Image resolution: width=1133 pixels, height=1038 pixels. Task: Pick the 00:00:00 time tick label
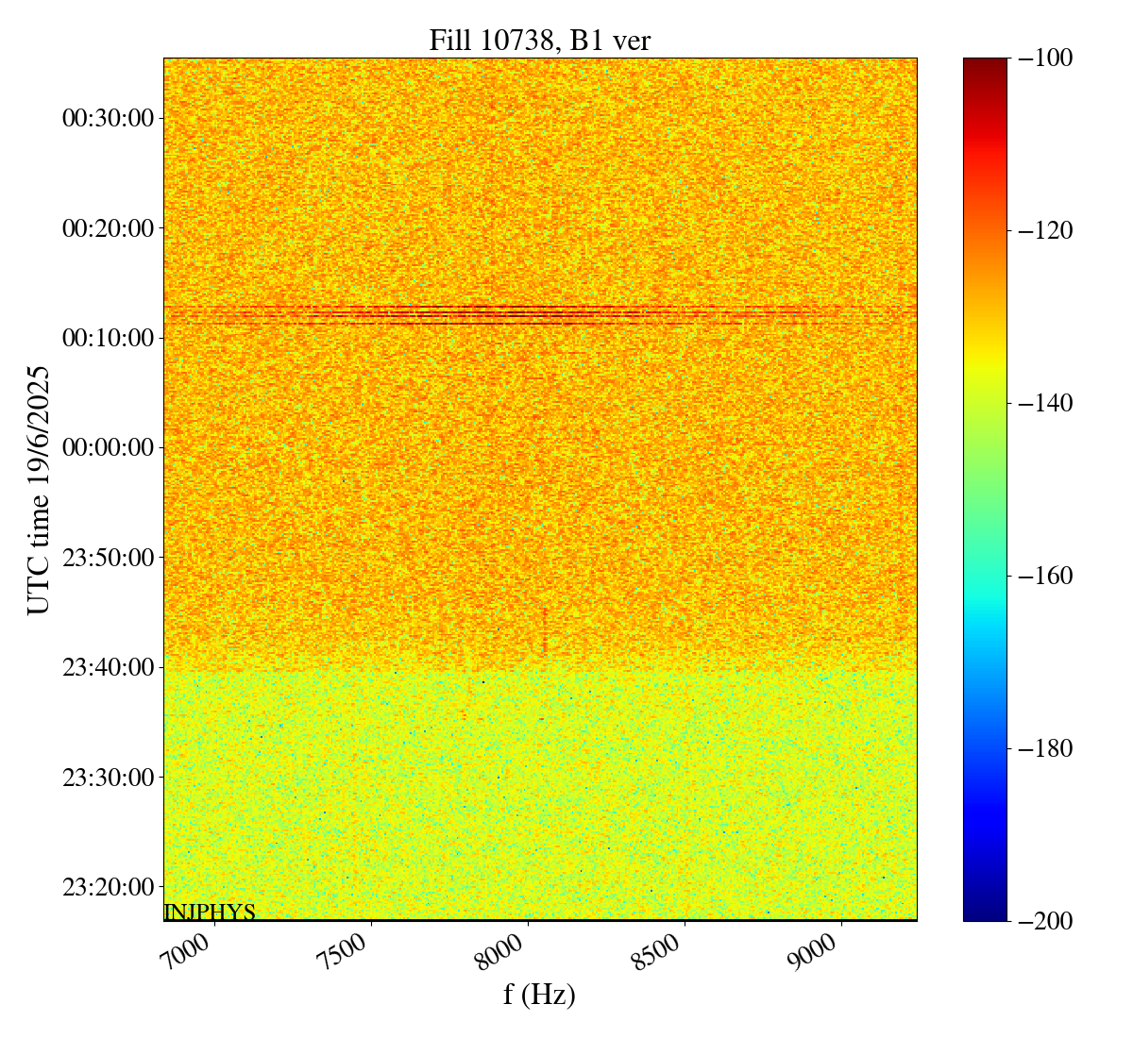(x=108, y=447)
